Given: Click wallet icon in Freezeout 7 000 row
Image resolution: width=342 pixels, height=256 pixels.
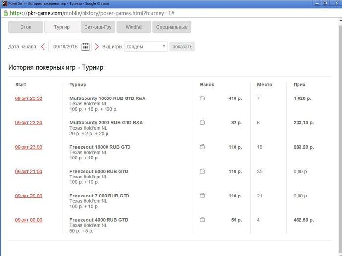Looking at the screenshot, I should (x=202, y=196).
